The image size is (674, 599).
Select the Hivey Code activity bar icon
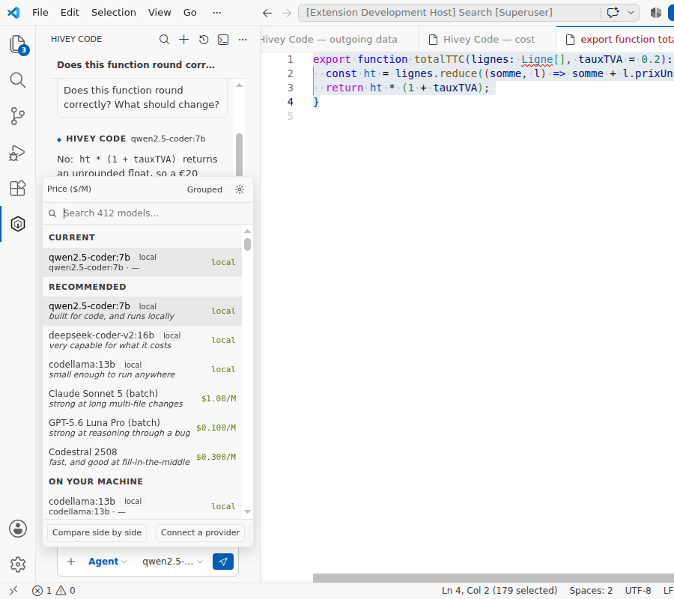[x=18, y=224]
